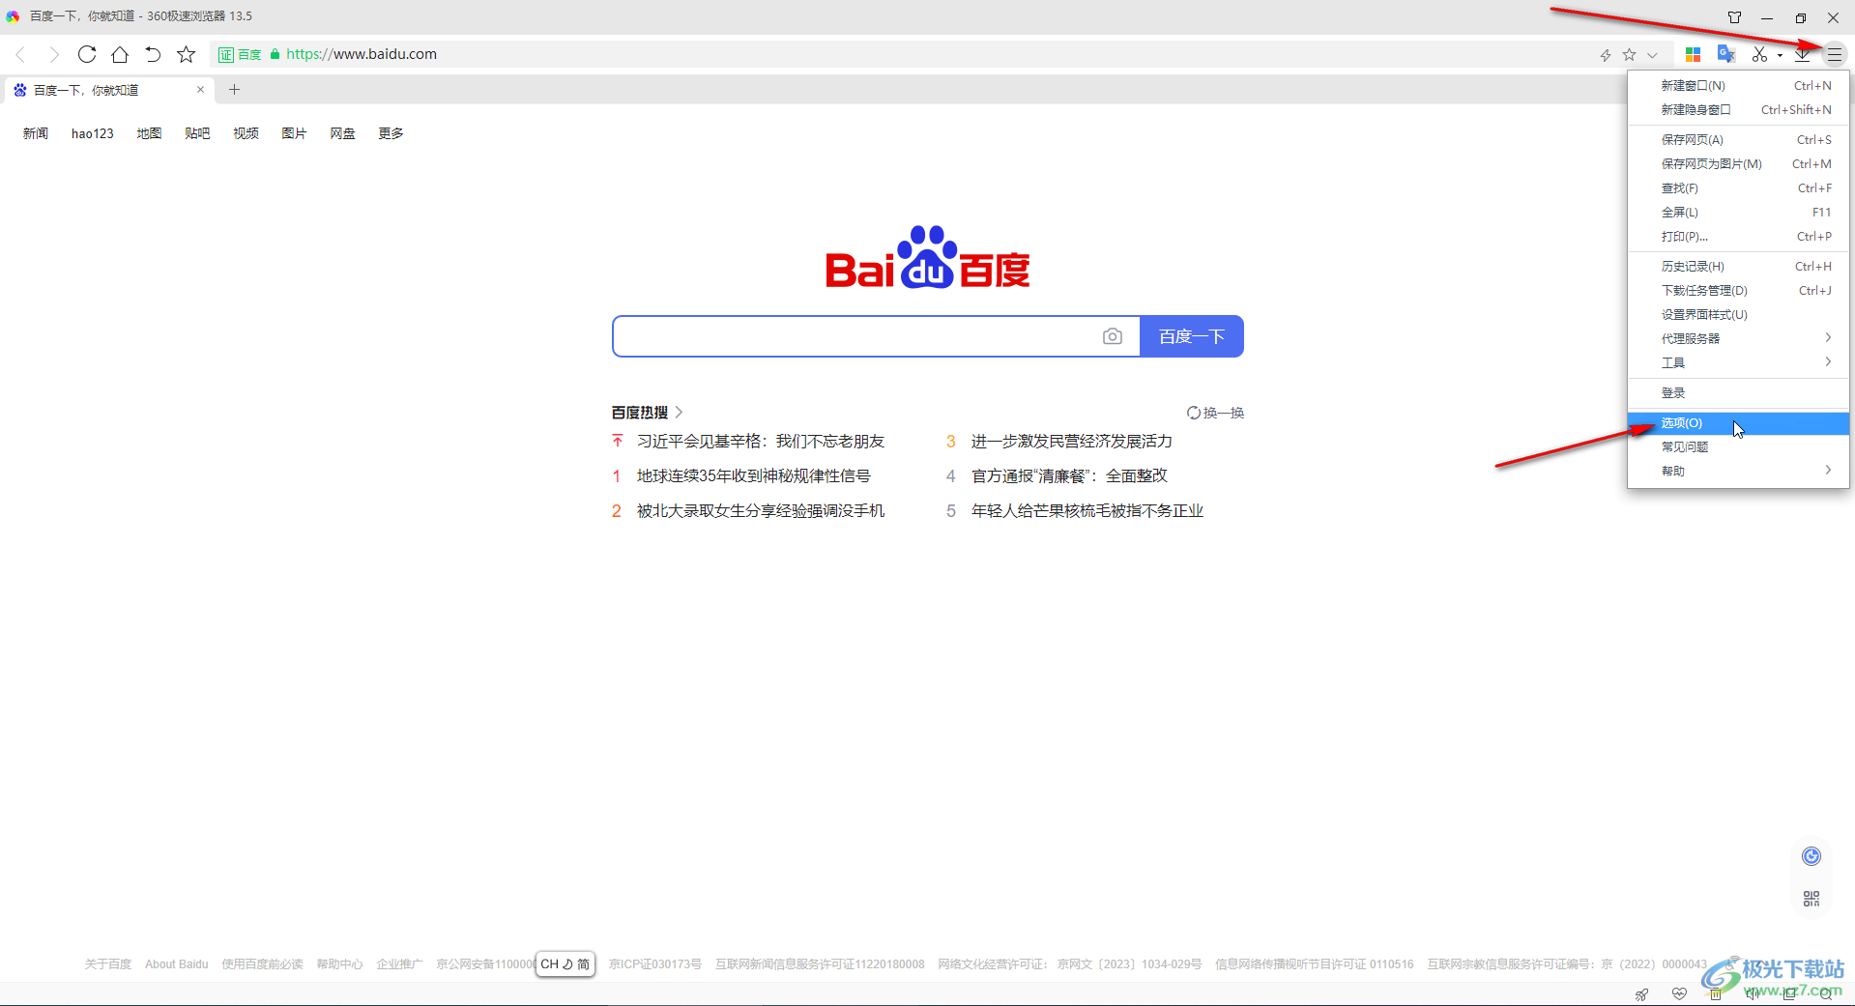Click the scissors screenshot tool
This screenshot has width=1855, height=1006.
1759,54
